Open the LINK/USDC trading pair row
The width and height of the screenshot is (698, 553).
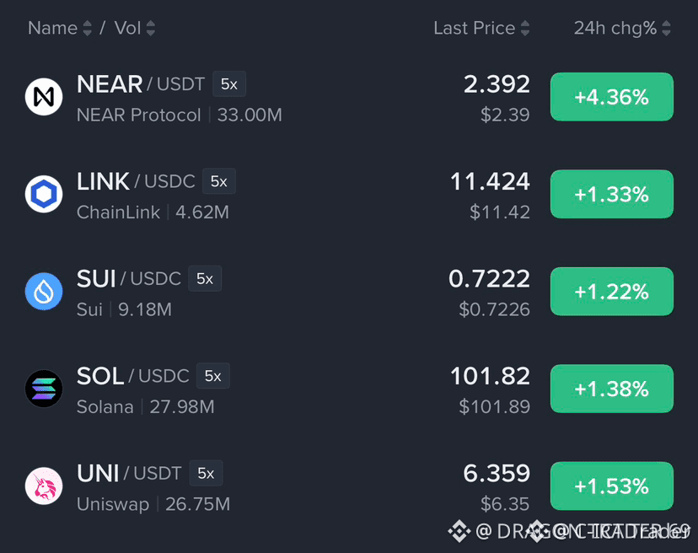(349, 194)
